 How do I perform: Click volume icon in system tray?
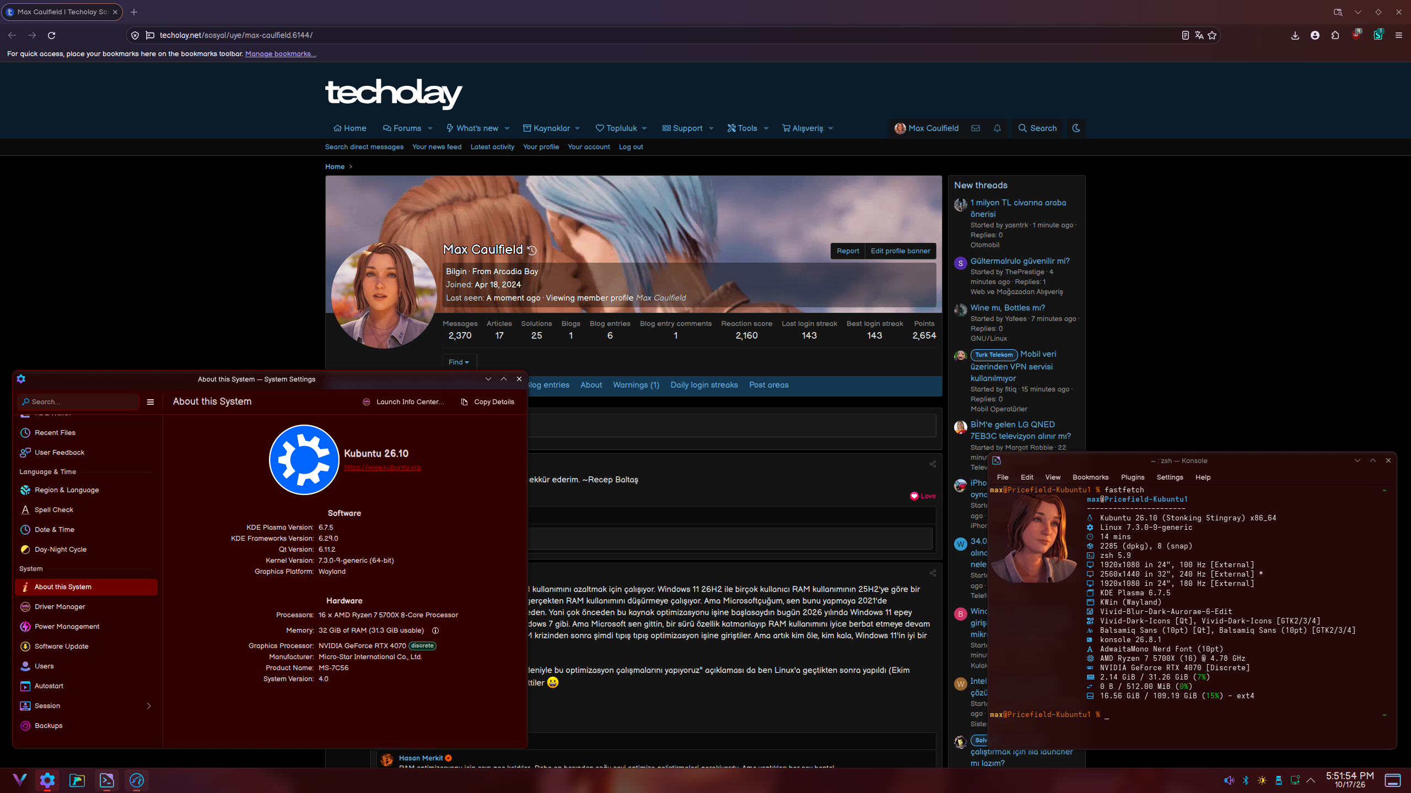click(x=1229, y=780)
